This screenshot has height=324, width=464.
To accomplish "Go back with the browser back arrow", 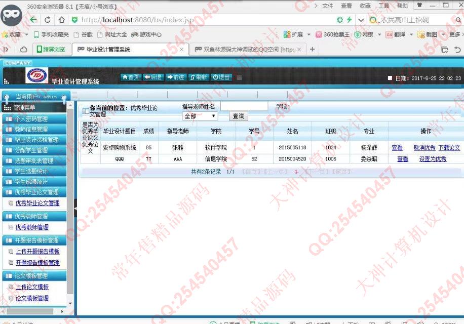I will [x=33, y=20].
